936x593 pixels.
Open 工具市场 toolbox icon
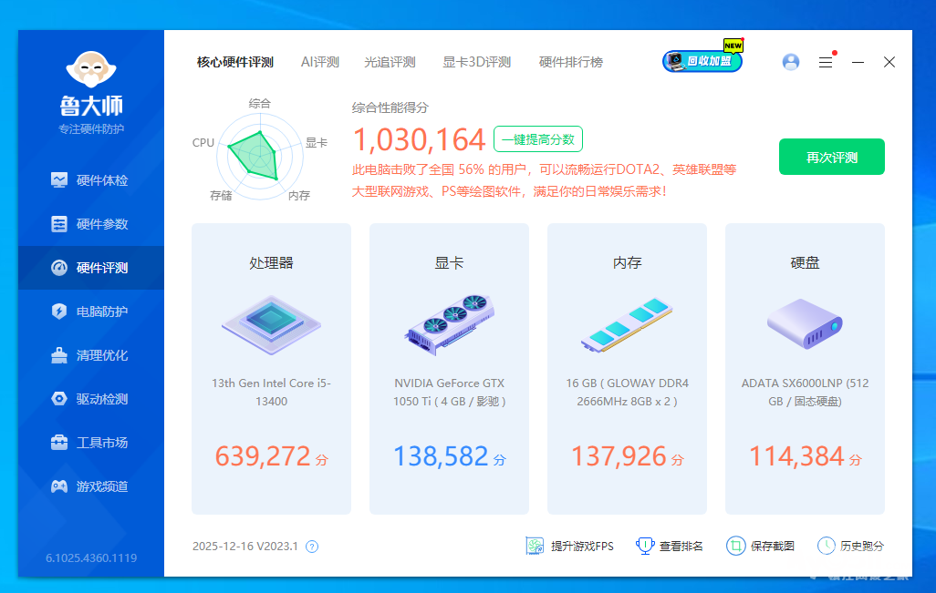click(59, 443)
